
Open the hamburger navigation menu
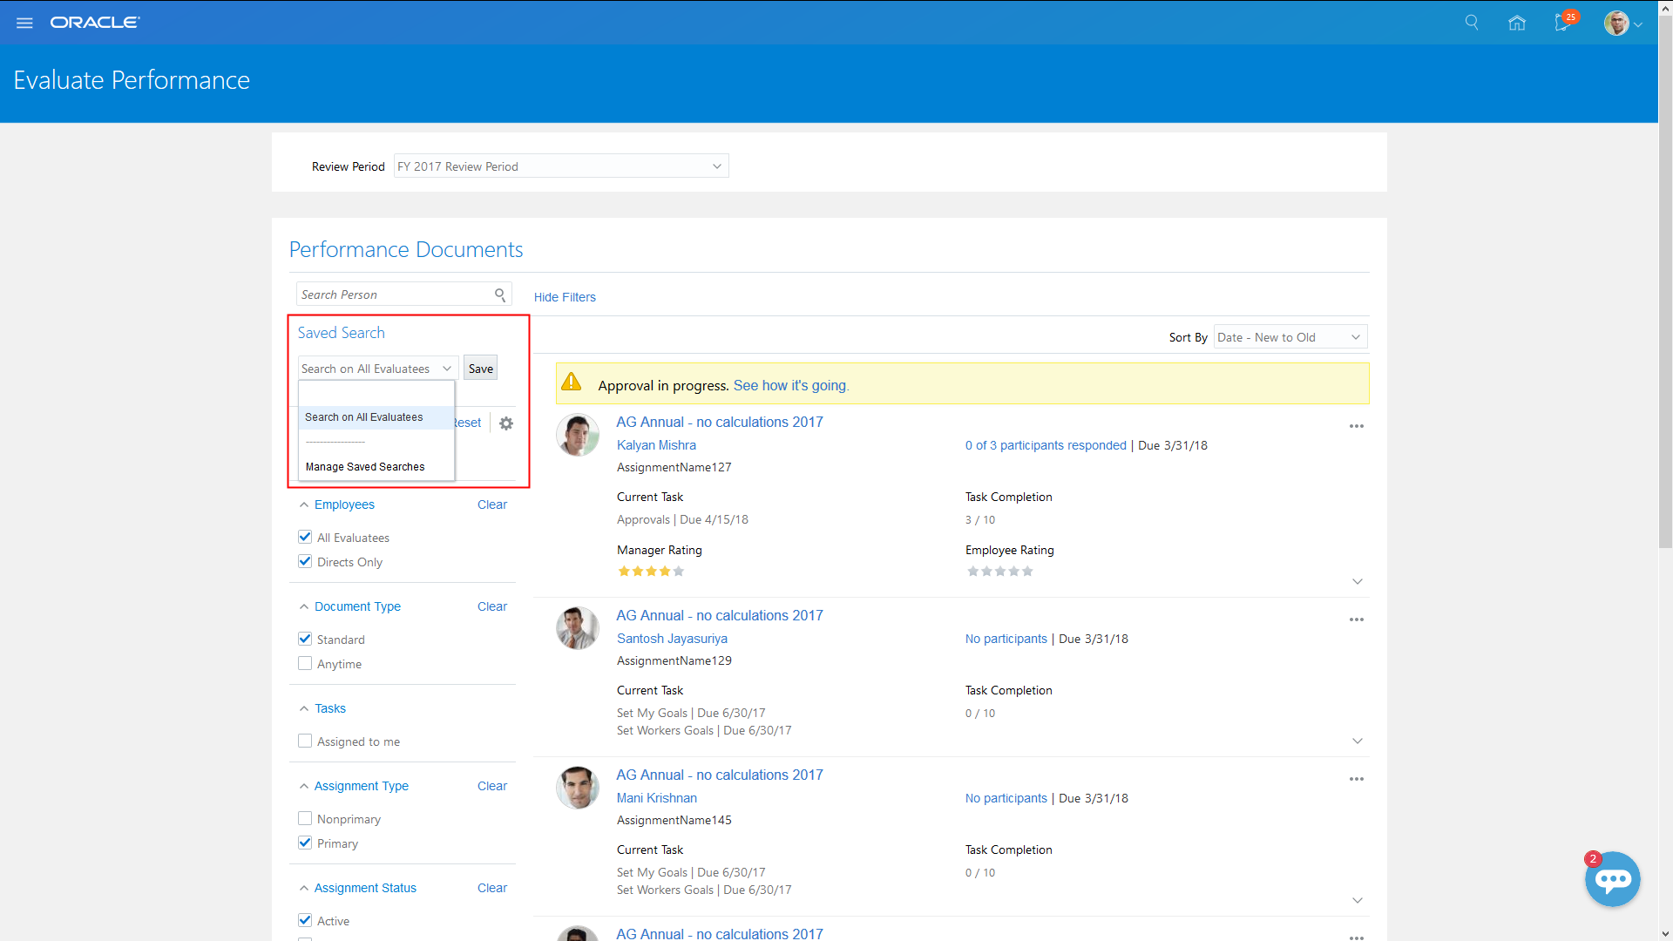click(x=24, y=23)
